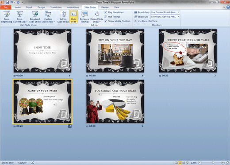
Task: Switch to the Review tab
Action: (x=105, y=7)
